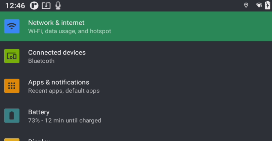Tap the battery charging status icon
The image size is (272, 141).
point(267,5)
